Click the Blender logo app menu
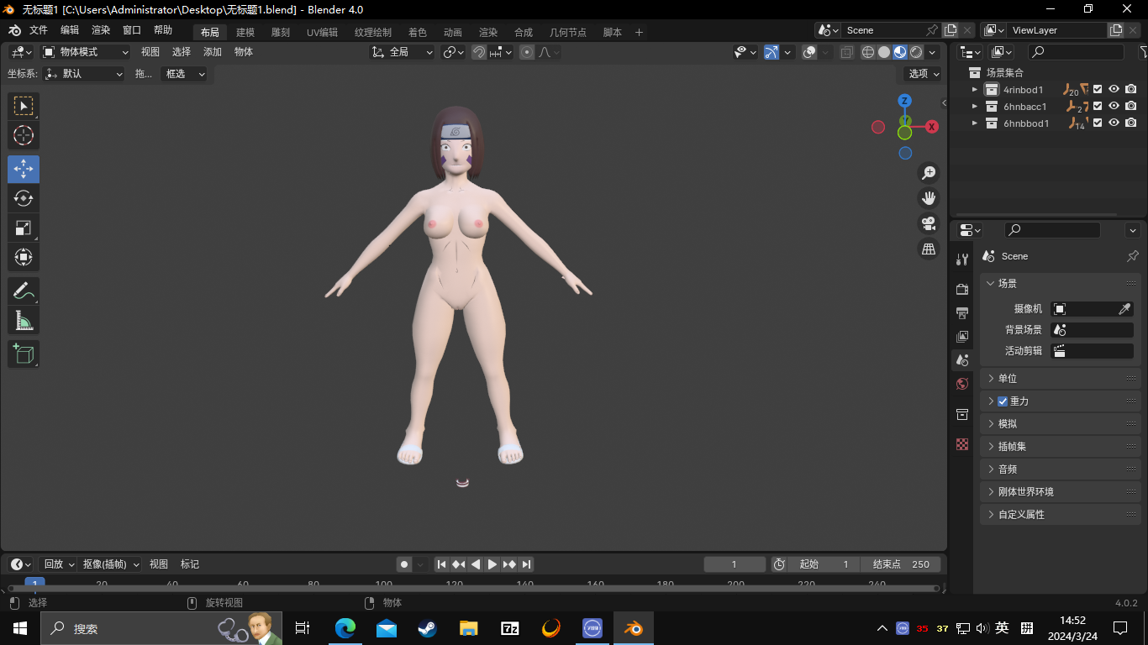Image resolution: width=1148 pixels, height=645 pixels. (x=15, y=30)
